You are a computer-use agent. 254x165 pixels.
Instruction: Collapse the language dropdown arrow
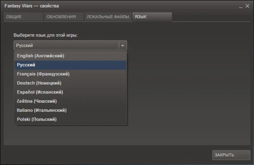(122, 45)
